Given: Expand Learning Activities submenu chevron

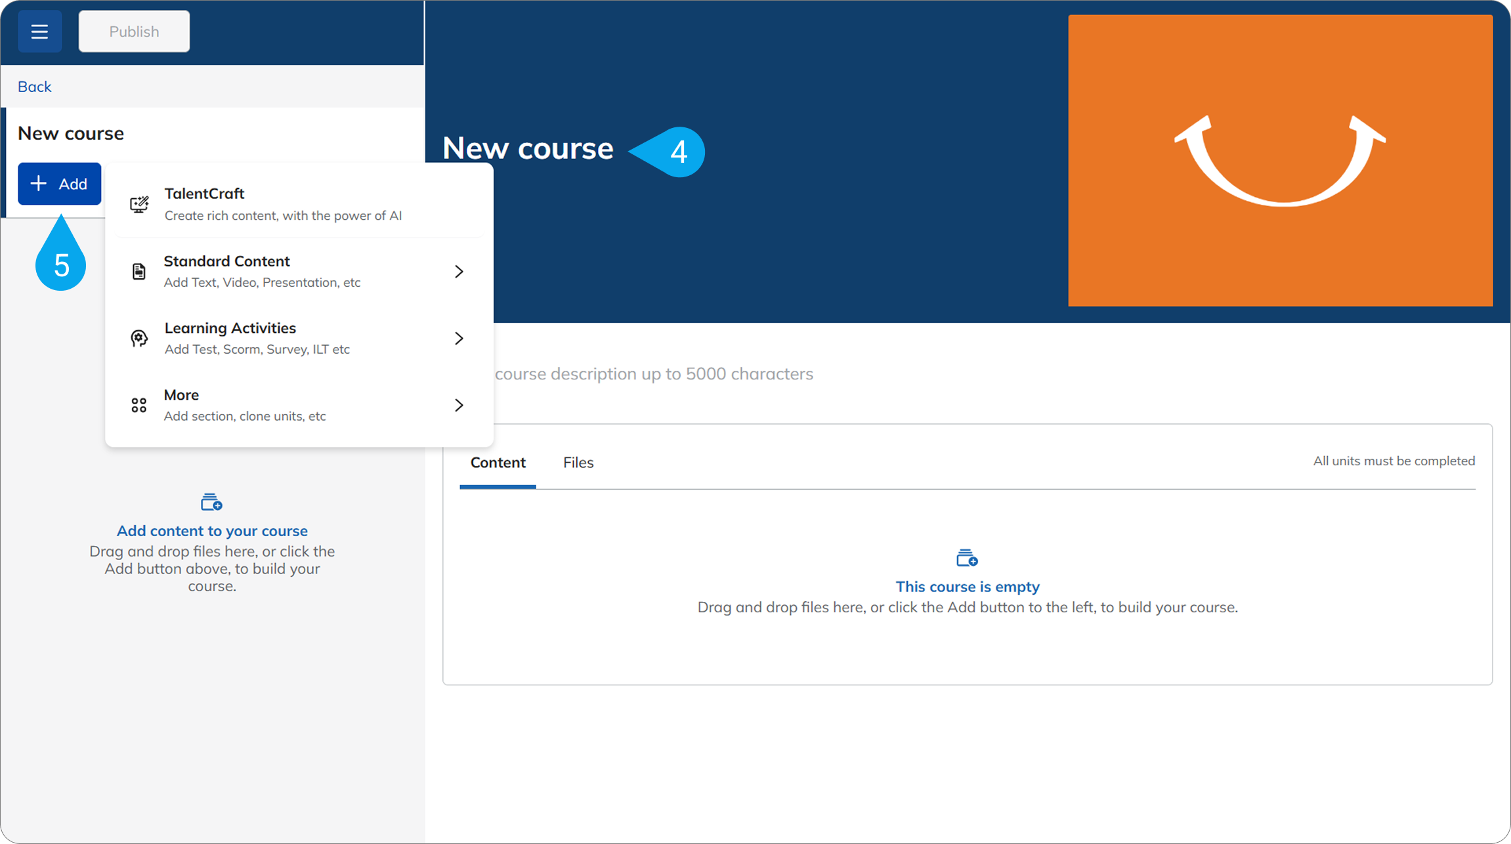Looking at the screenshot, I should [459, 339].
